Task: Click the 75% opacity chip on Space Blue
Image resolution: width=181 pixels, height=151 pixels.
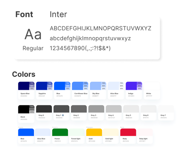Action: (x=32, y=83)
